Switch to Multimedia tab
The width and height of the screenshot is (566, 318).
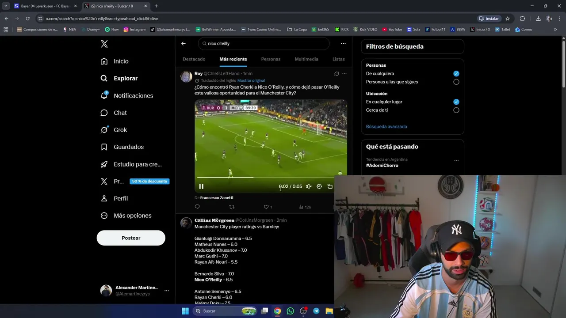pyautogui.click(x=306, y=59)
